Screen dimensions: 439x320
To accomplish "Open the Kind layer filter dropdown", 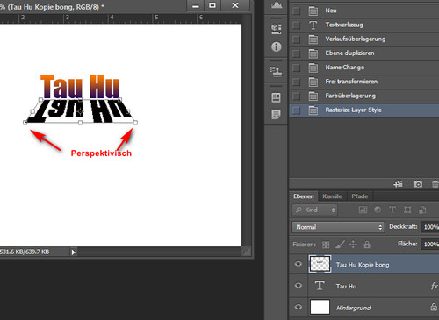I will [x=314, y=210].
